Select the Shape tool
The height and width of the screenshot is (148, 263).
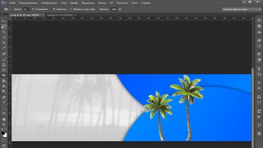click(4, 113)
